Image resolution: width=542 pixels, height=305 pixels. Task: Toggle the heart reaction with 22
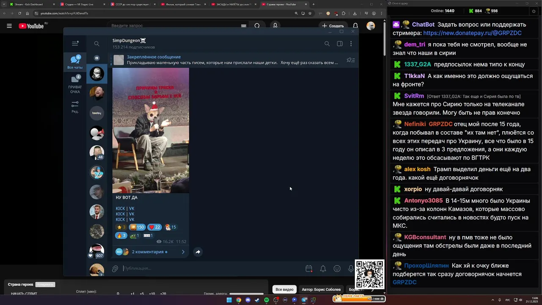tap(155, 227)
